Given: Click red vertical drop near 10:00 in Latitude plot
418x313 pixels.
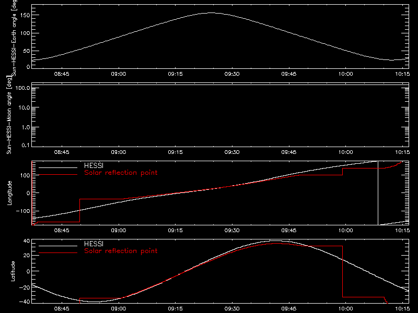Looking at the screenshot, I should click(x=343, y=271).
